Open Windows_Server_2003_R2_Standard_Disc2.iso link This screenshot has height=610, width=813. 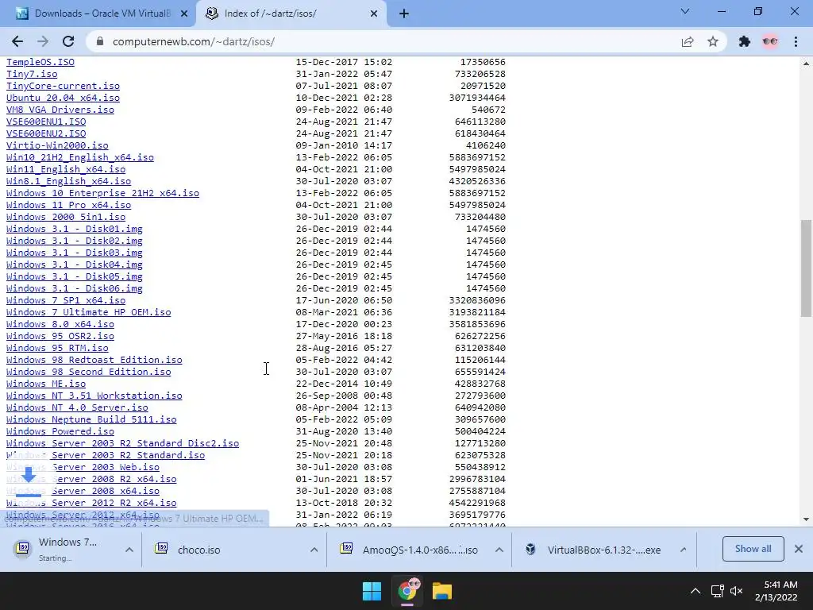point(122,444)
